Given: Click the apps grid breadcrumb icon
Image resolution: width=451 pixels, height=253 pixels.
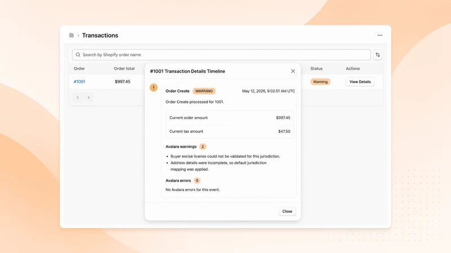Looking at the screenshot, I should tap(72, 35).
